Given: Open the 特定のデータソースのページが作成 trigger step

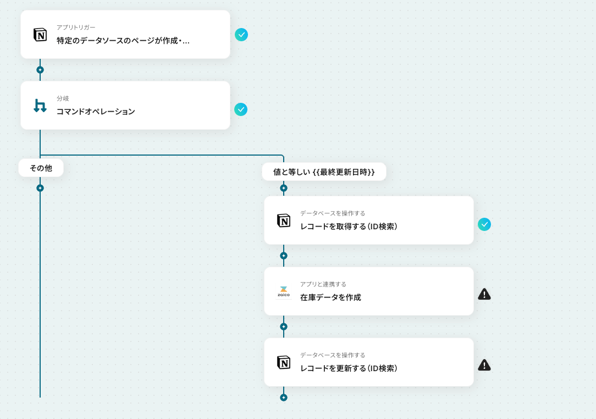Looking at the screenshot, I should (125, 35).
